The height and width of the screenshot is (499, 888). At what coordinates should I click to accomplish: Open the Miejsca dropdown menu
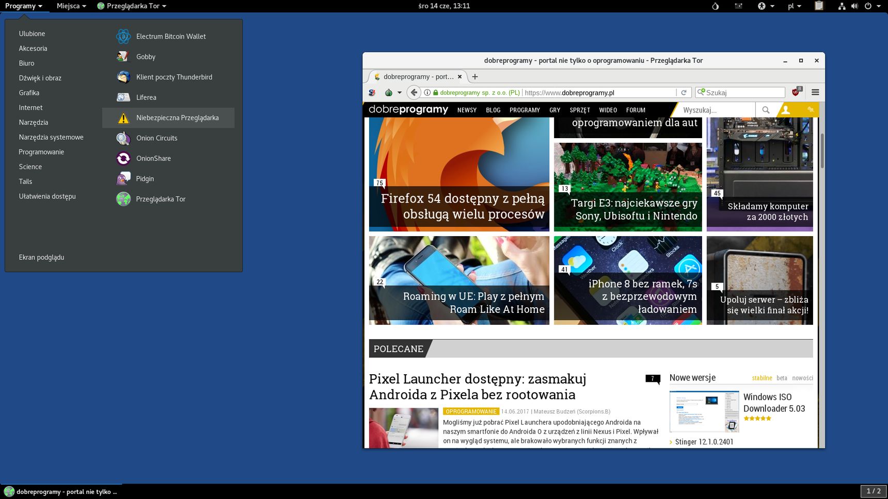[x=71, y=6]
